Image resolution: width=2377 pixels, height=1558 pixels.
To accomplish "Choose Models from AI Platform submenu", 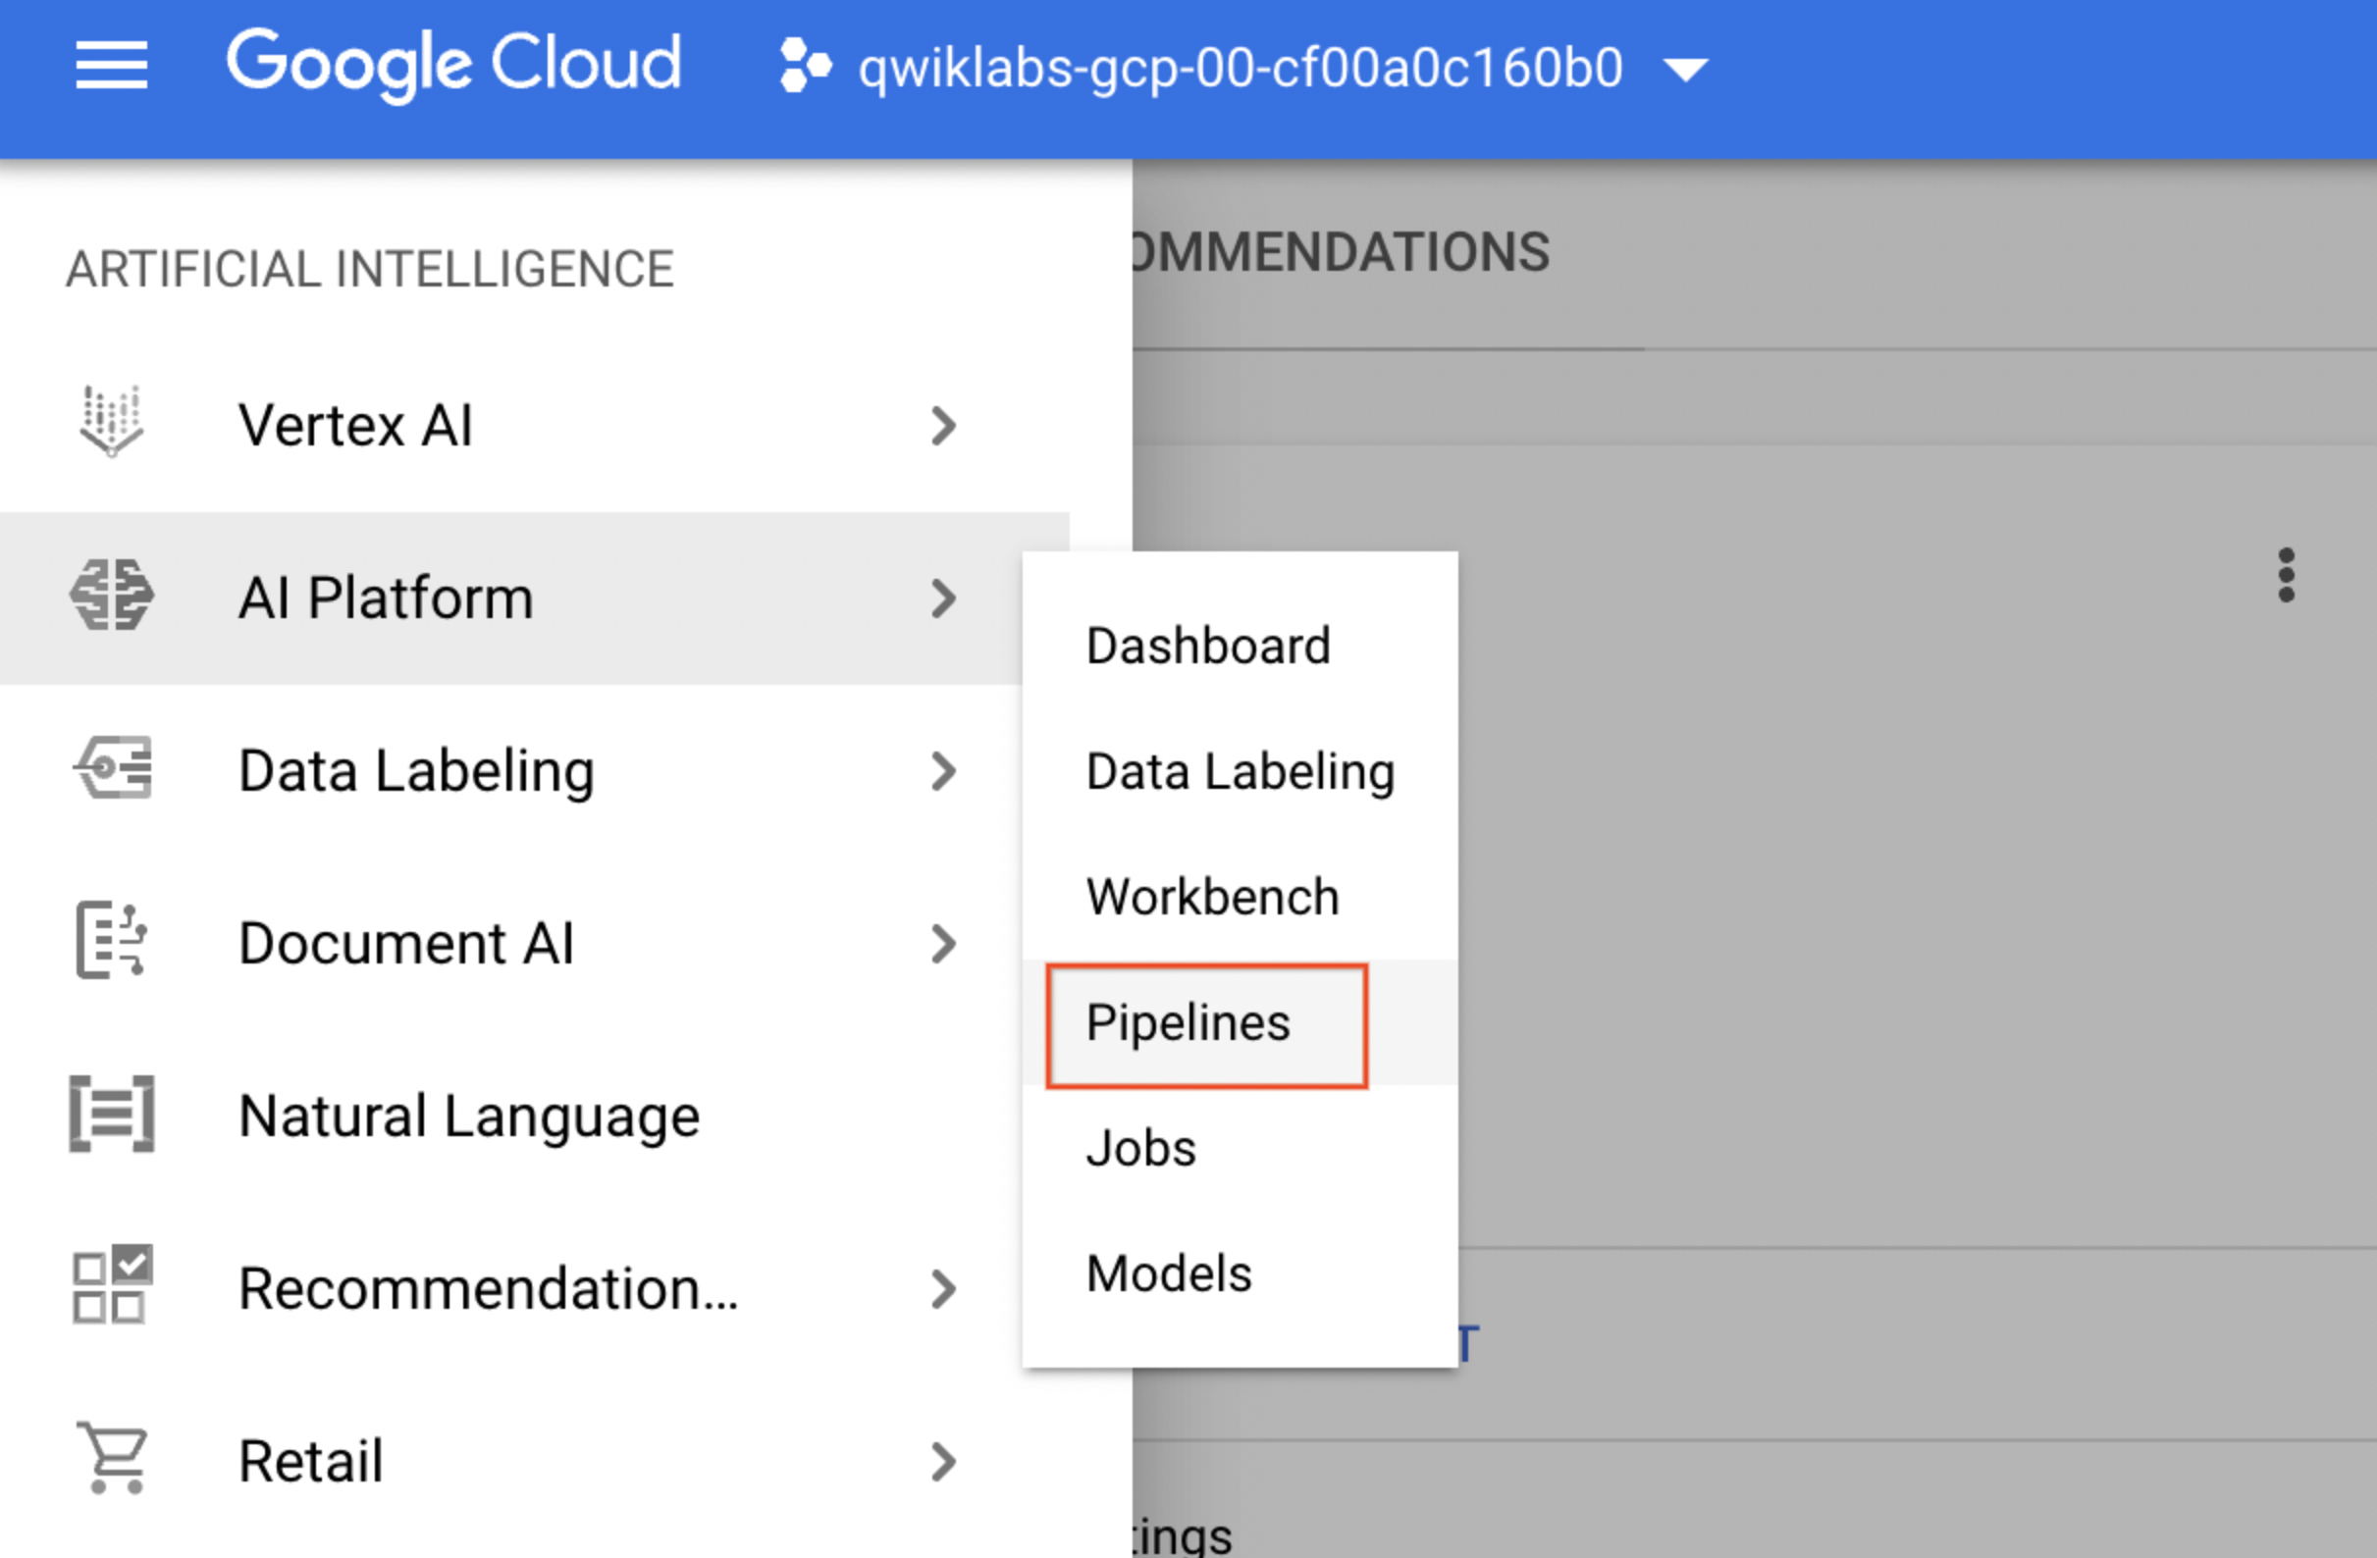I will coord(1241,1274).
